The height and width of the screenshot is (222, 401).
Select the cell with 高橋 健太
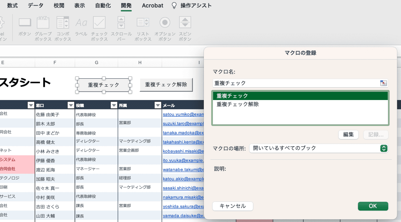click(x=55, y=142)
